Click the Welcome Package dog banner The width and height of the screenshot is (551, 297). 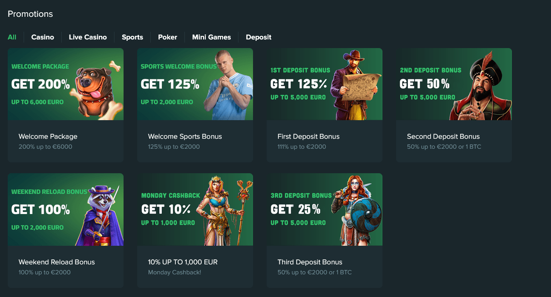tap(65, 84)
